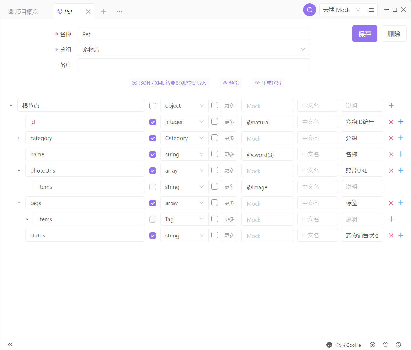The height and width of the screenshot is (350, 411).
Task: Add a field after photoUrls row
Action: coord(401,170)
